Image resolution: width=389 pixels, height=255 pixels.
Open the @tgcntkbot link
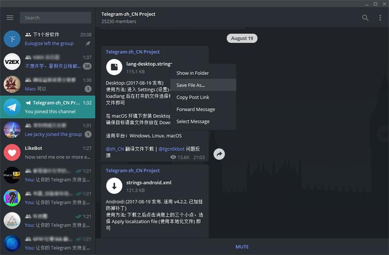tap(171, 149)
